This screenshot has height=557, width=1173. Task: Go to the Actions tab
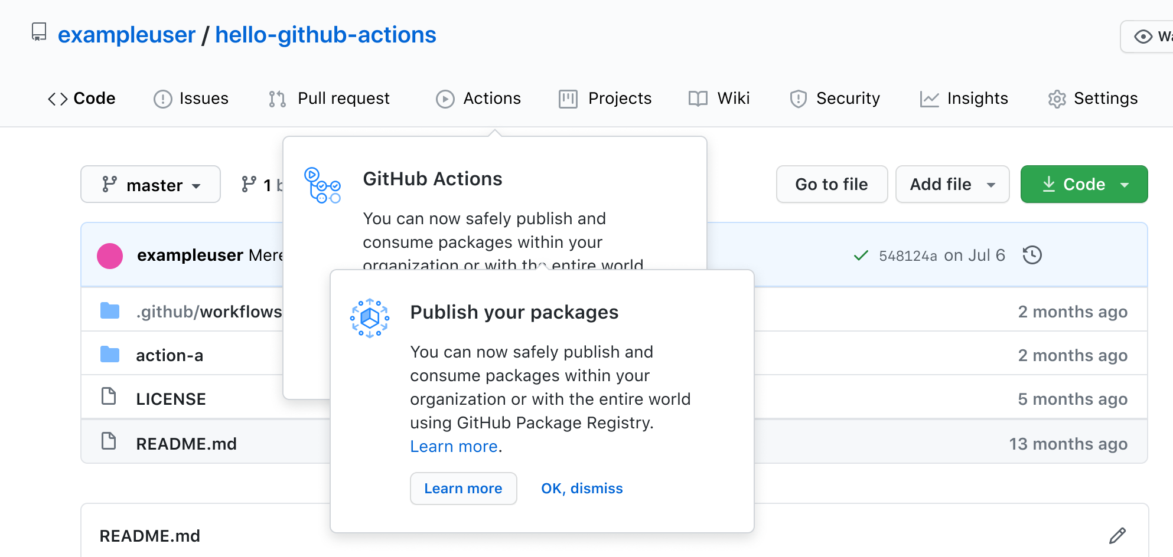click(x=478, y=99)
